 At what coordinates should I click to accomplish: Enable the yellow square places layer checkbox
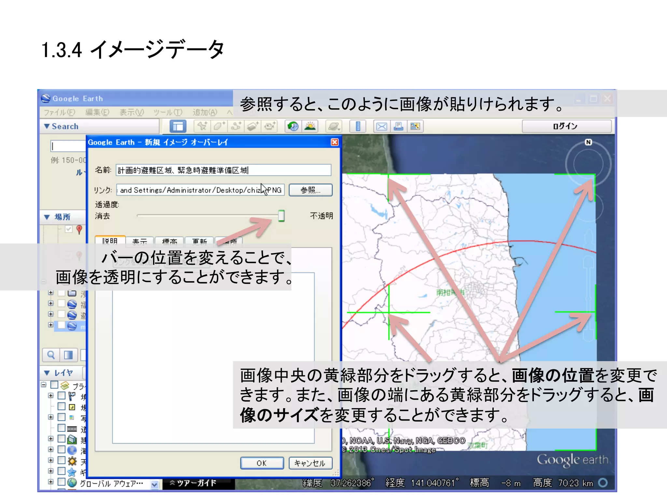(61, 407)
